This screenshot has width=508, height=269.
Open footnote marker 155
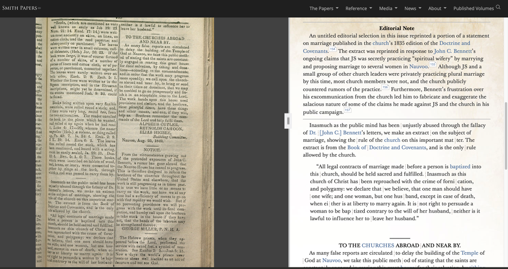coord(432,64)
